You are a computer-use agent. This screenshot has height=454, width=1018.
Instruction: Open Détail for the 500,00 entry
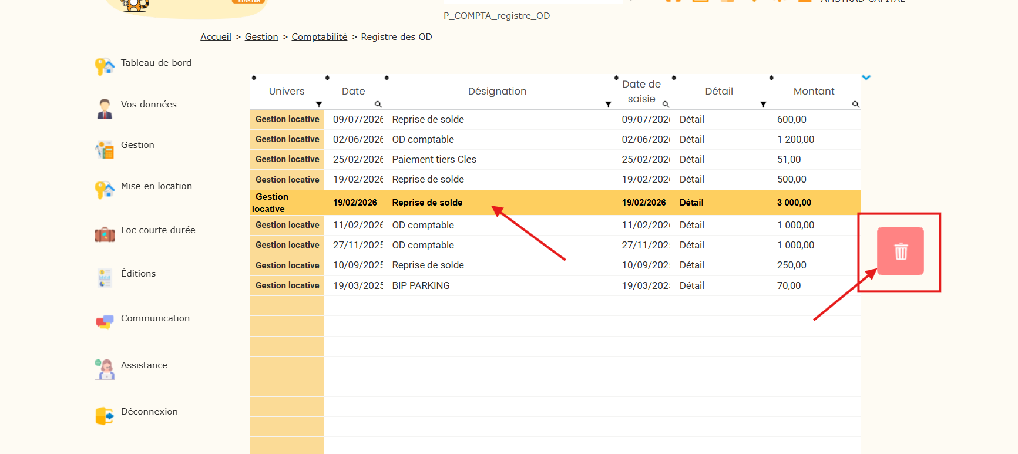692,179
